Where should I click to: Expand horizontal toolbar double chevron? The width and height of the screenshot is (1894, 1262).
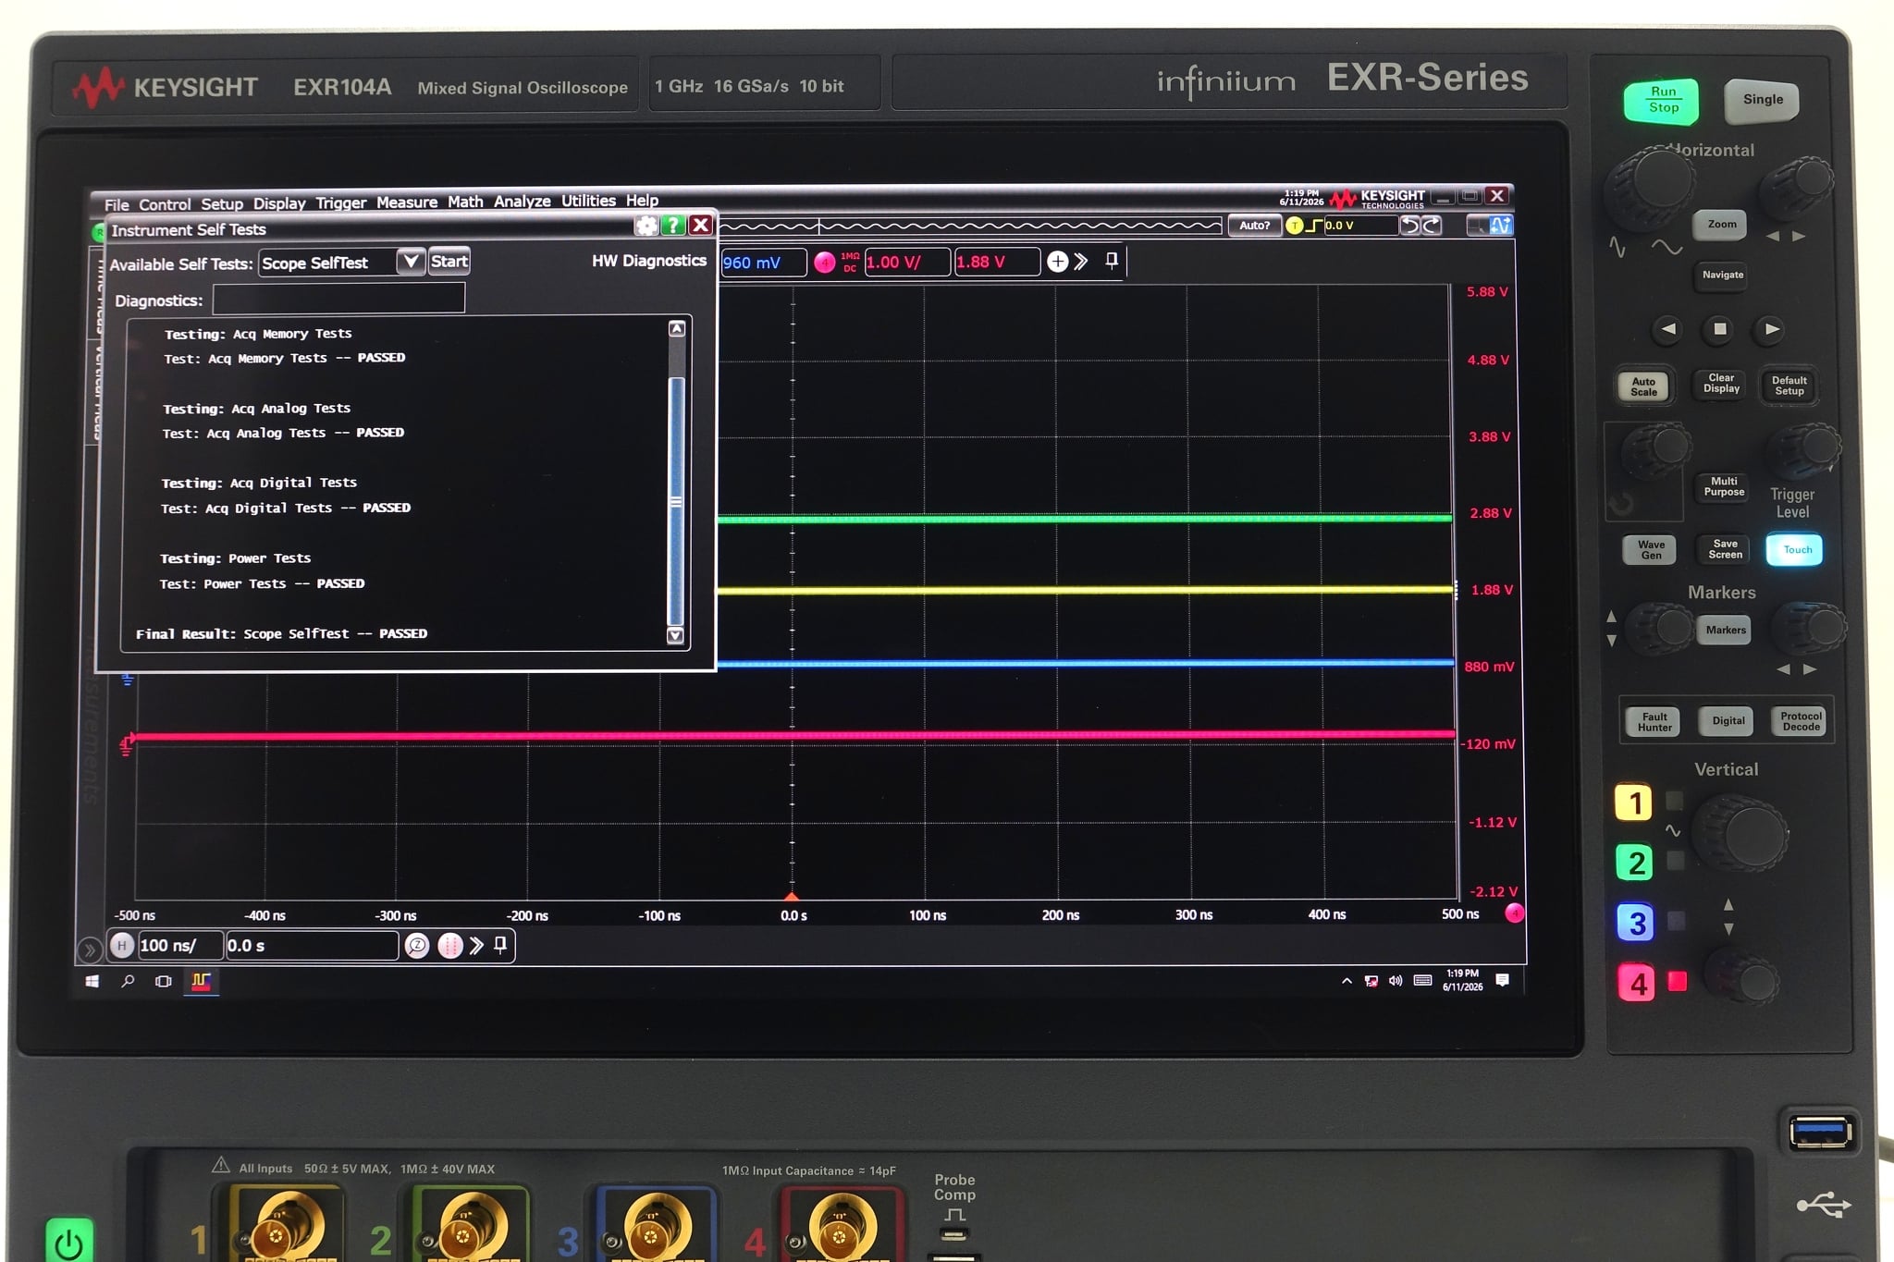pyautogui.click(x=476, y=945)
